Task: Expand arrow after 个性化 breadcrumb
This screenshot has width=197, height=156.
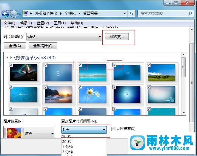Action: coord(79,13)
